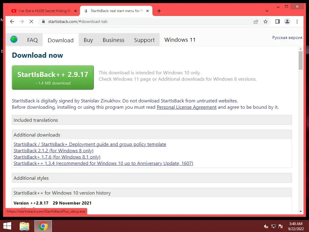The image size is (309, 232).
Task: Open the Windows Start button
Action: pos(7,226)
